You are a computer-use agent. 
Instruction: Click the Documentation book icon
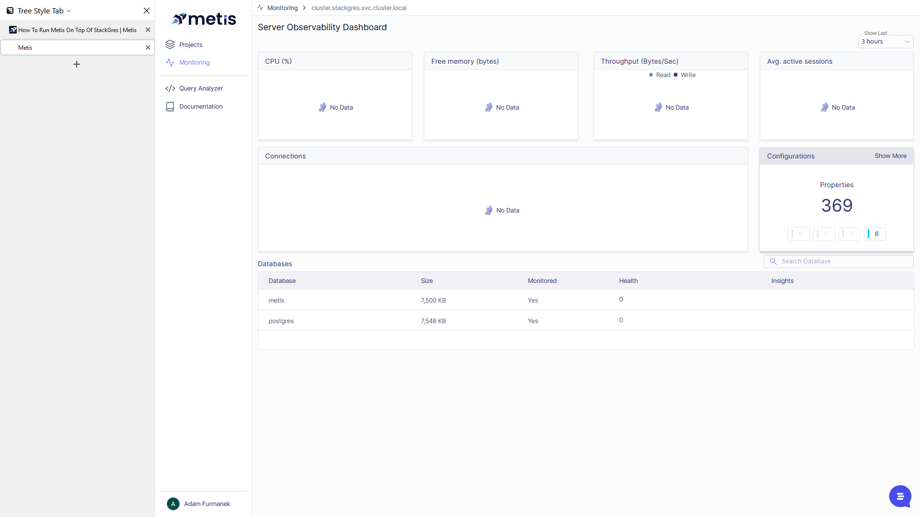click(170, 107)
